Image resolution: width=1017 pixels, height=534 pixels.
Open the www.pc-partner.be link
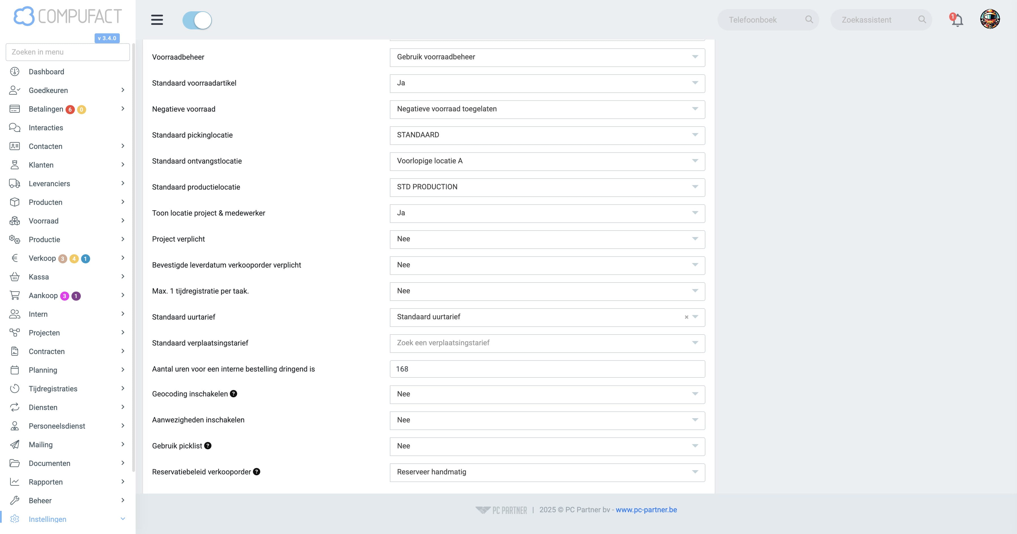point(646,510)
